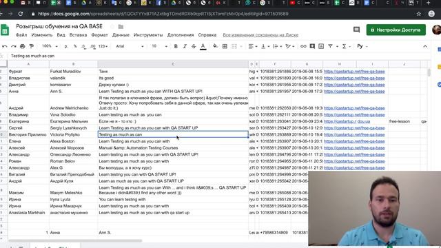The width and height of the screenshot is (441, 248).
Task: Open dou.ua link in Екатерина row
Action: click(x=364, y=121)
